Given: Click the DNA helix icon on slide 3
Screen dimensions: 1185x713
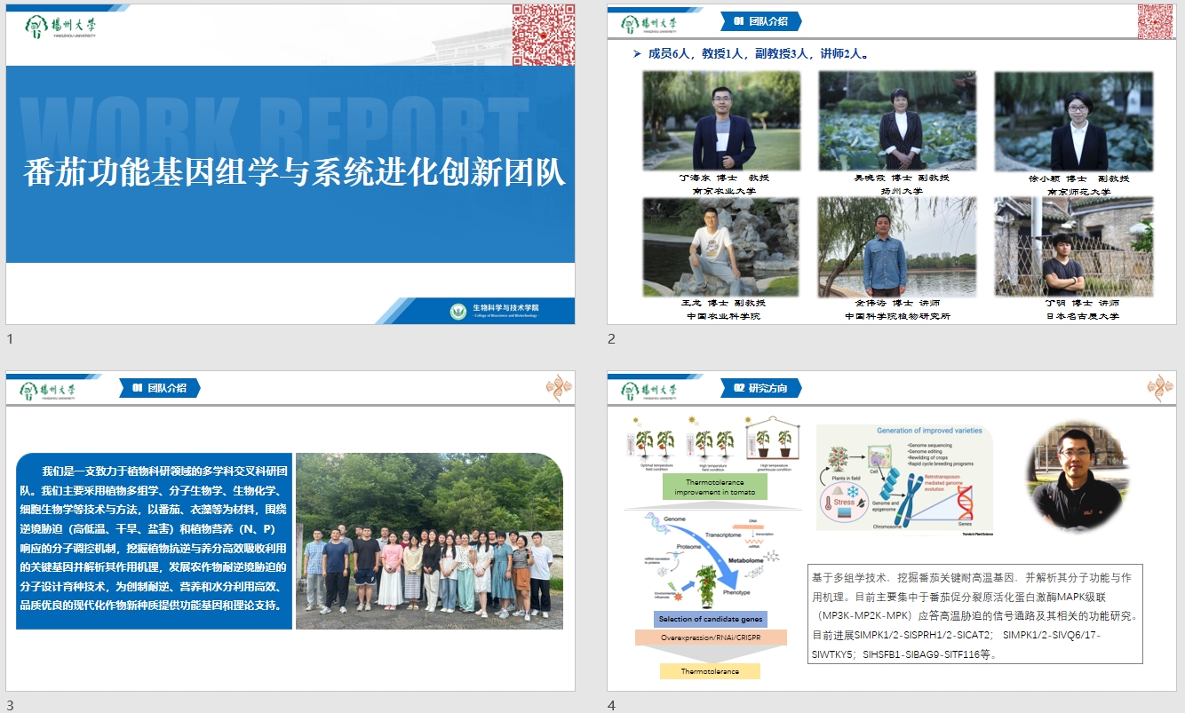Looking at the screenshot, I should click(x=558, y=388).
